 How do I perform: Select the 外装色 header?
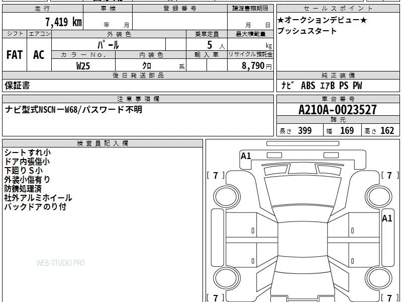[x=119, y=34]
